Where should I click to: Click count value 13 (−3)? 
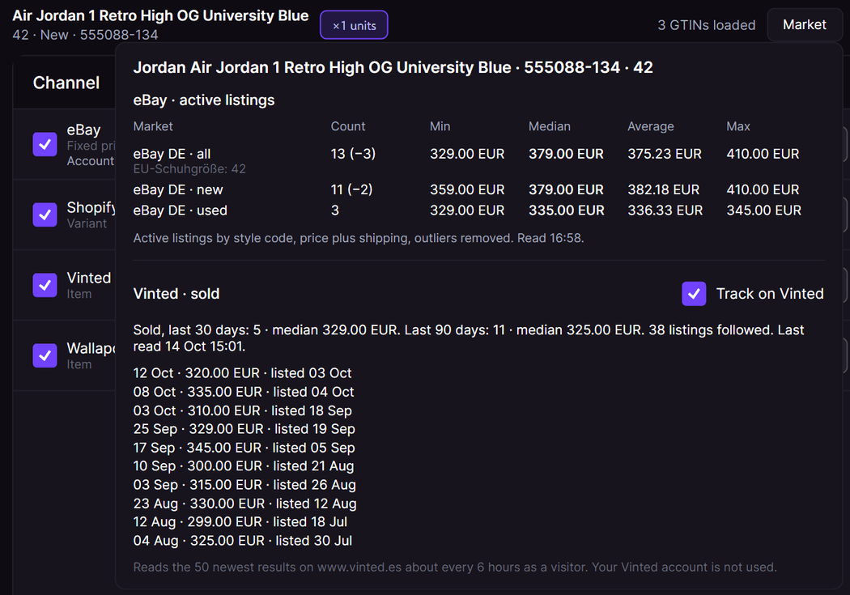tap(354, 154)
